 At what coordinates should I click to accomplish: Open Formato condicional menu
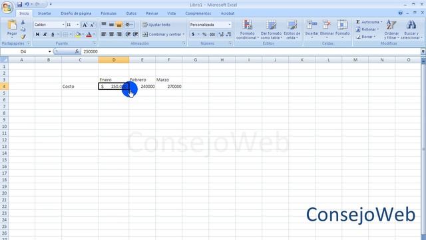(247, 29)
